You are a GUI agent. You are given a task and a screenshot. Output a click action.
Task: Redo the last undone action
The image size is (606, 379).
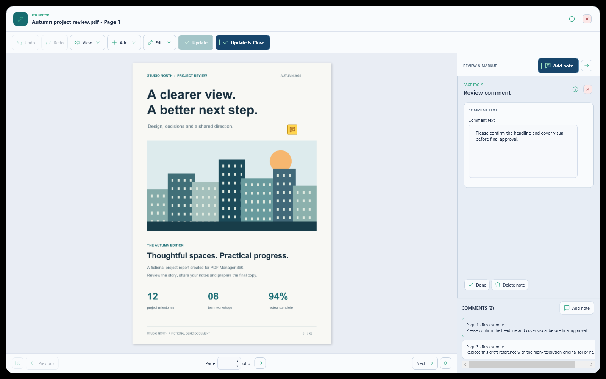pos(55,43)
